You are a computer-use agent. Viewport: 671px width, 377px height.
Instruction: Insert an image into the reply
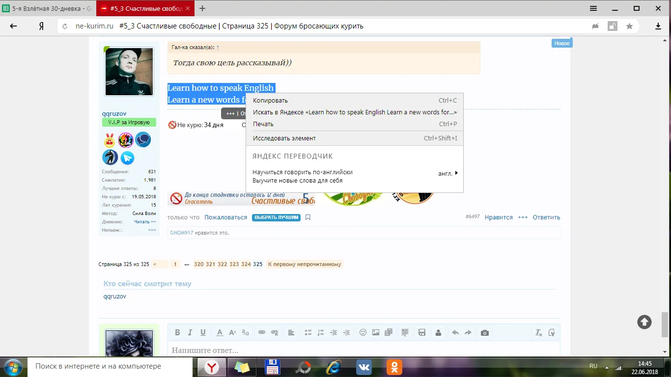point(376,332)
